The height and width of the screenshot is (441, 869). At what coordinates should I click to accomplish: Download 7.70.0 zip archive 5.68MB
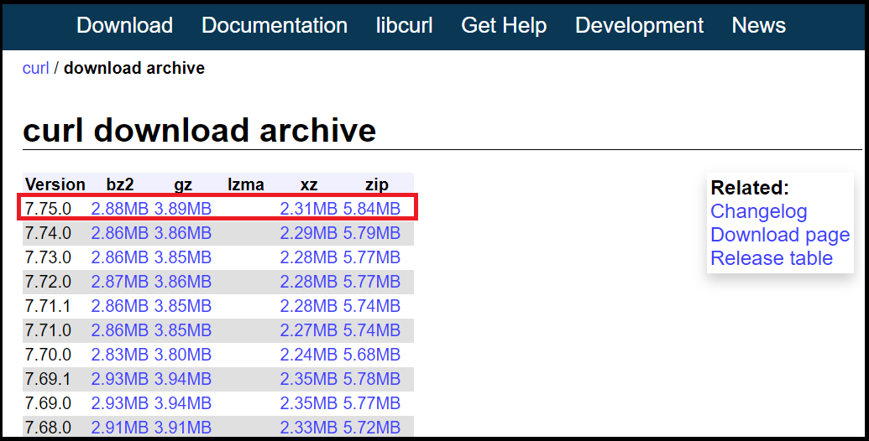[372, 355]
